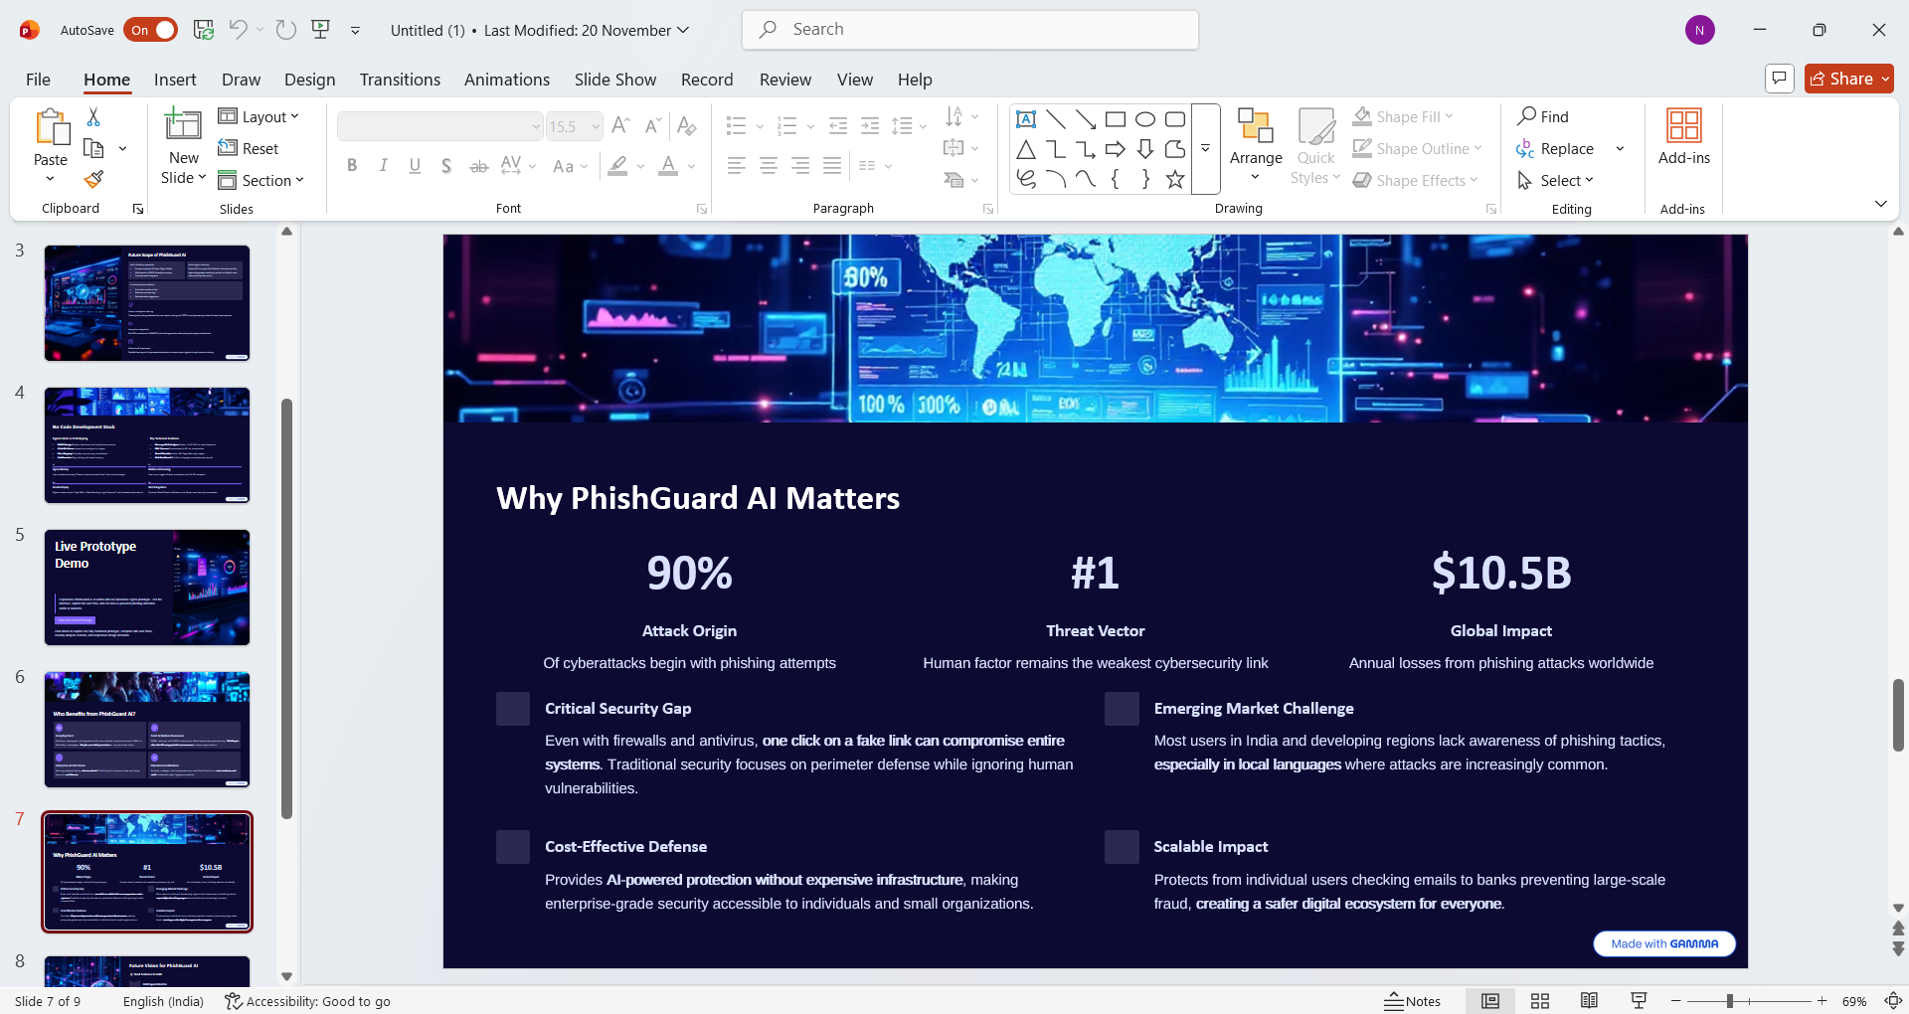The image size is (1909, 1014).
Task: Click the Search input box
Action: click(x=970, y=30)
